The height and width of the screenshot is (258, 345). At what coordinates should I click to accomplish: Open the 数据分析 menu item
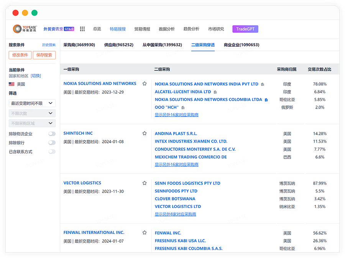(x=167, y=29)
